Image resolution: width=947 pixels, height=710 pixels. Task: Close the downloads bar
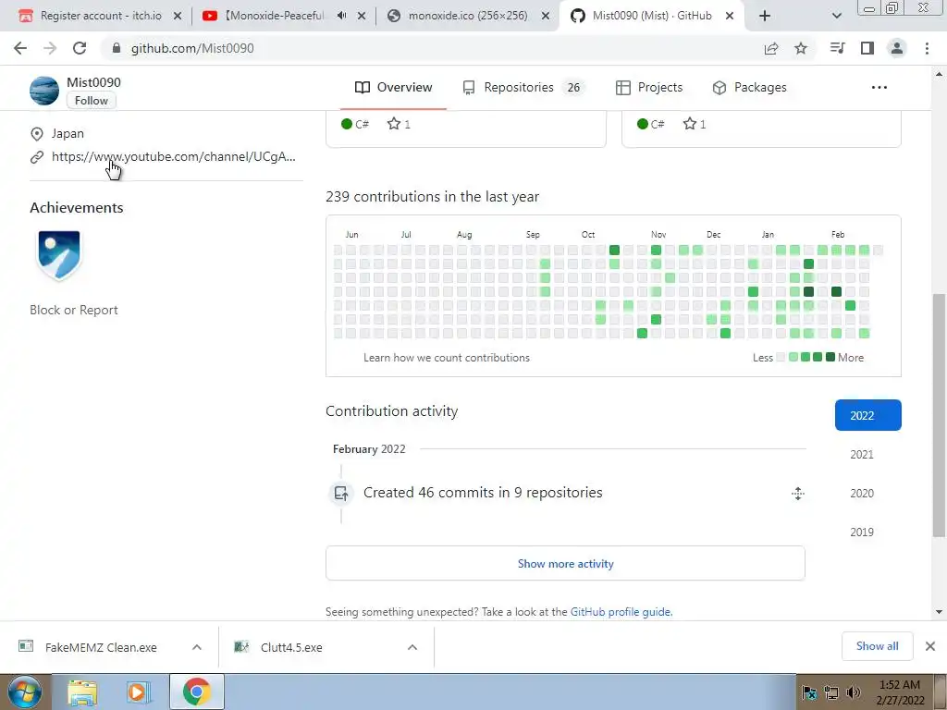click(x=930, y=646)
